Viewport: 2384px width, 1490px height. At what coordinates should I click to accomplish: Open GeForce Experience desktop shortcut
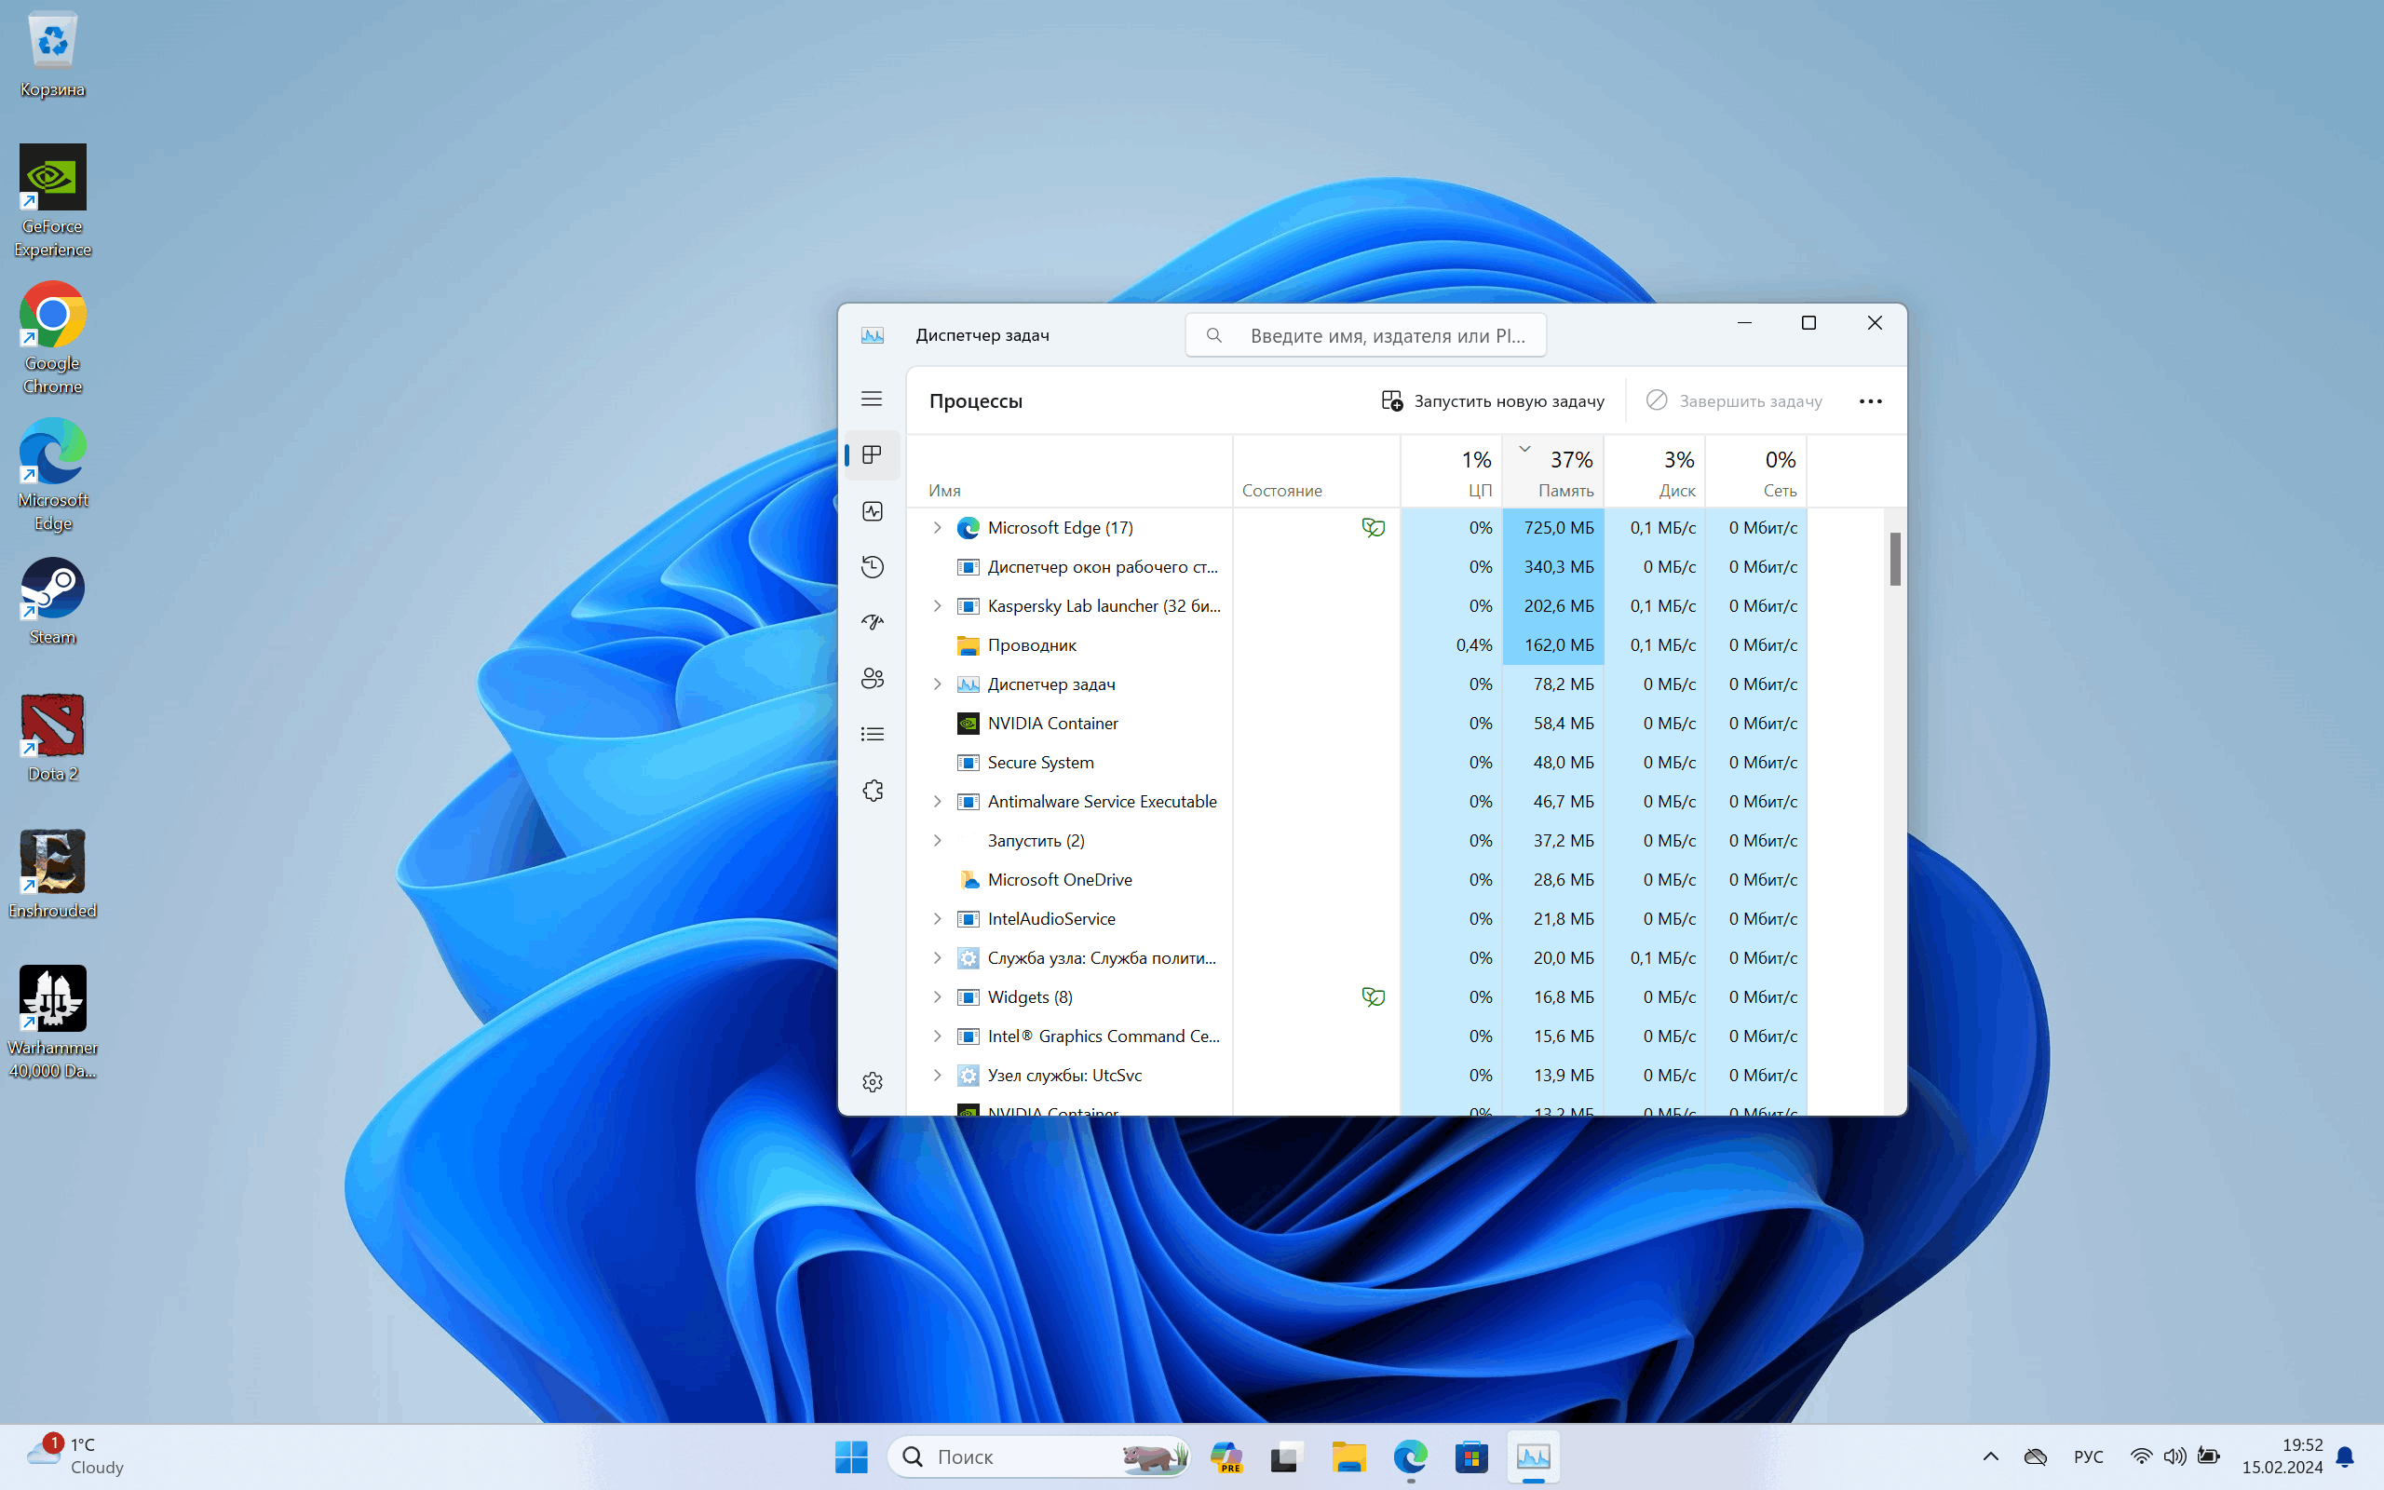coord(52,201)
